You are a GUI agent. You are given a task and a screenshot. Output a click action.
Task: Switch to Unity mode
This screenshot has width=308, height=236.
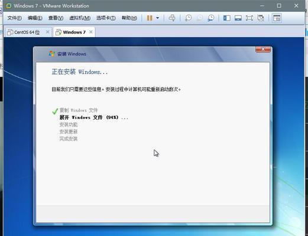pyautogui.click(x=261, y=18)
